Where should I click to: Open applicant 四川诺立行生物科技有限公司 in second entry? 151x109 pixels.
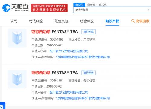click(x=69, y=92)
